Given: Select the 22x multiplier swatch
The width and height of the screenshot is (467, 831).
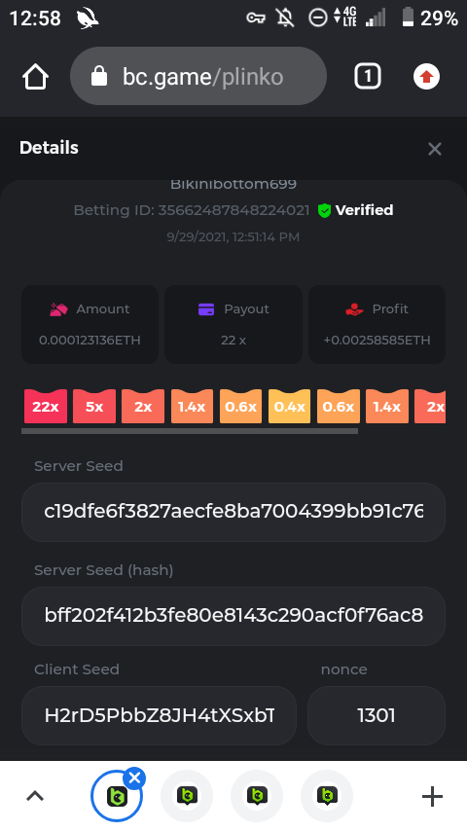Looking at the screenshot, I should click(x=46, y=406).
